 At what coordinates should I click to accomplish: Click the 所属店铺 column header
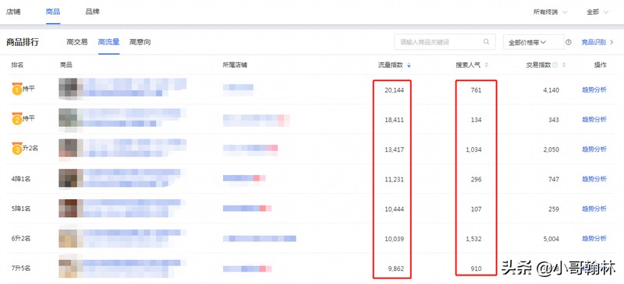coord(235,65)
